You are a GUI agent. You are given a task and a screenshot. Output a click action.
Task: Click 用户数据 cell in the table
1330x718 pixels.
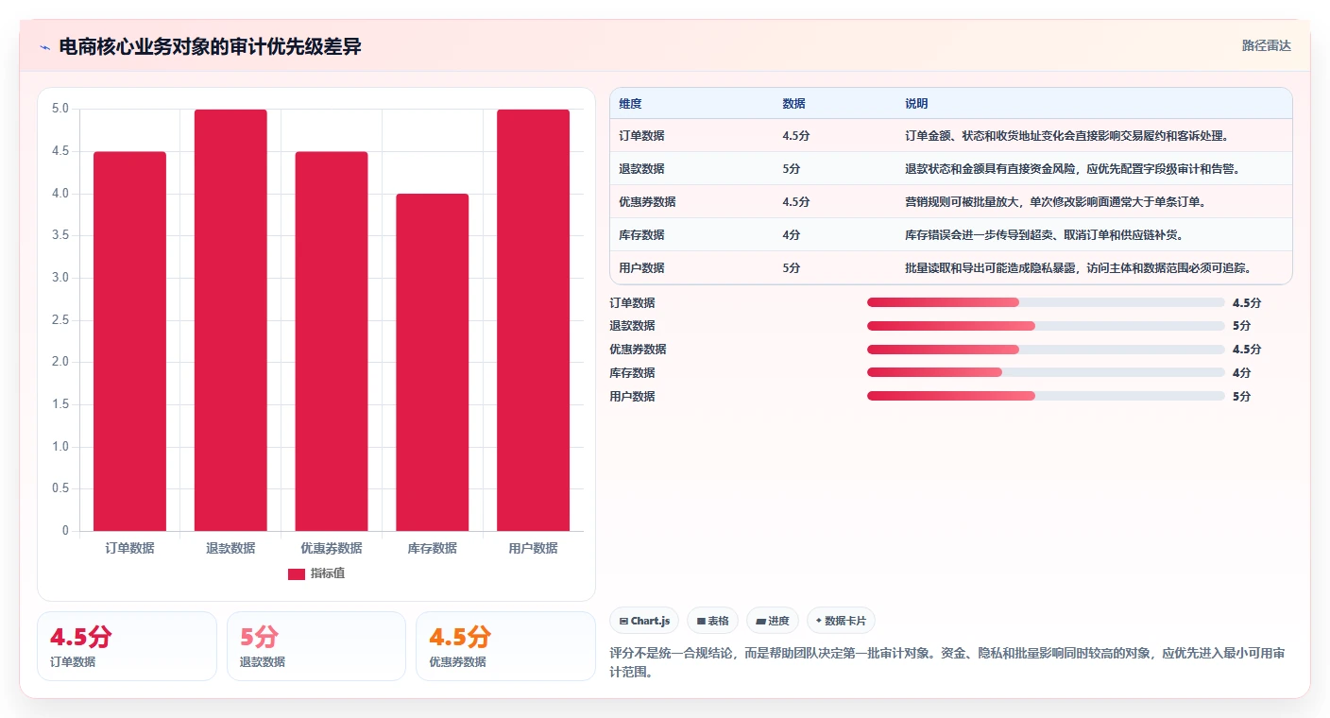pyautogui.click(x=641, y=268)
